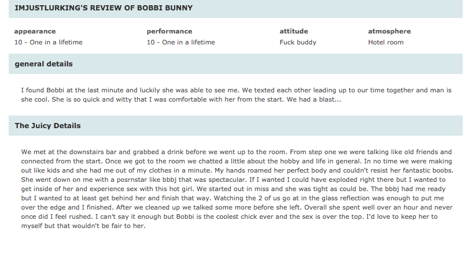
Task: Click the name 'BOBBI BUNNY' in the title
Action: (165, 8)
